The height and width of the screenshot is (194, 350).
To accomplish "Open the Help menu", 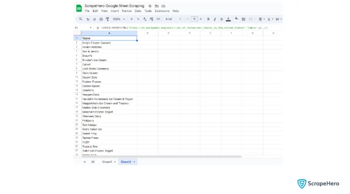I will [175, 11].
